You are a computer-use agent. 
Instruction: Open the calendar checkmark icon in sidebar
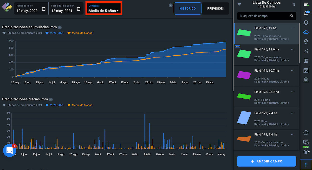point(306,70)
